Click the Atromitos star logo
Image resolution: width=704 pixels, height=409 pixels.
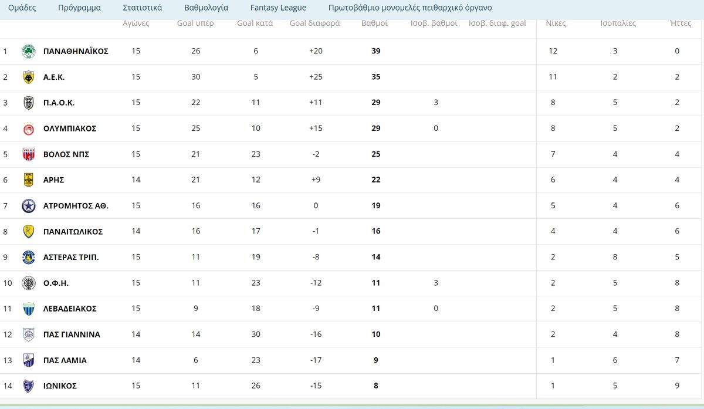tap(28, 206)
